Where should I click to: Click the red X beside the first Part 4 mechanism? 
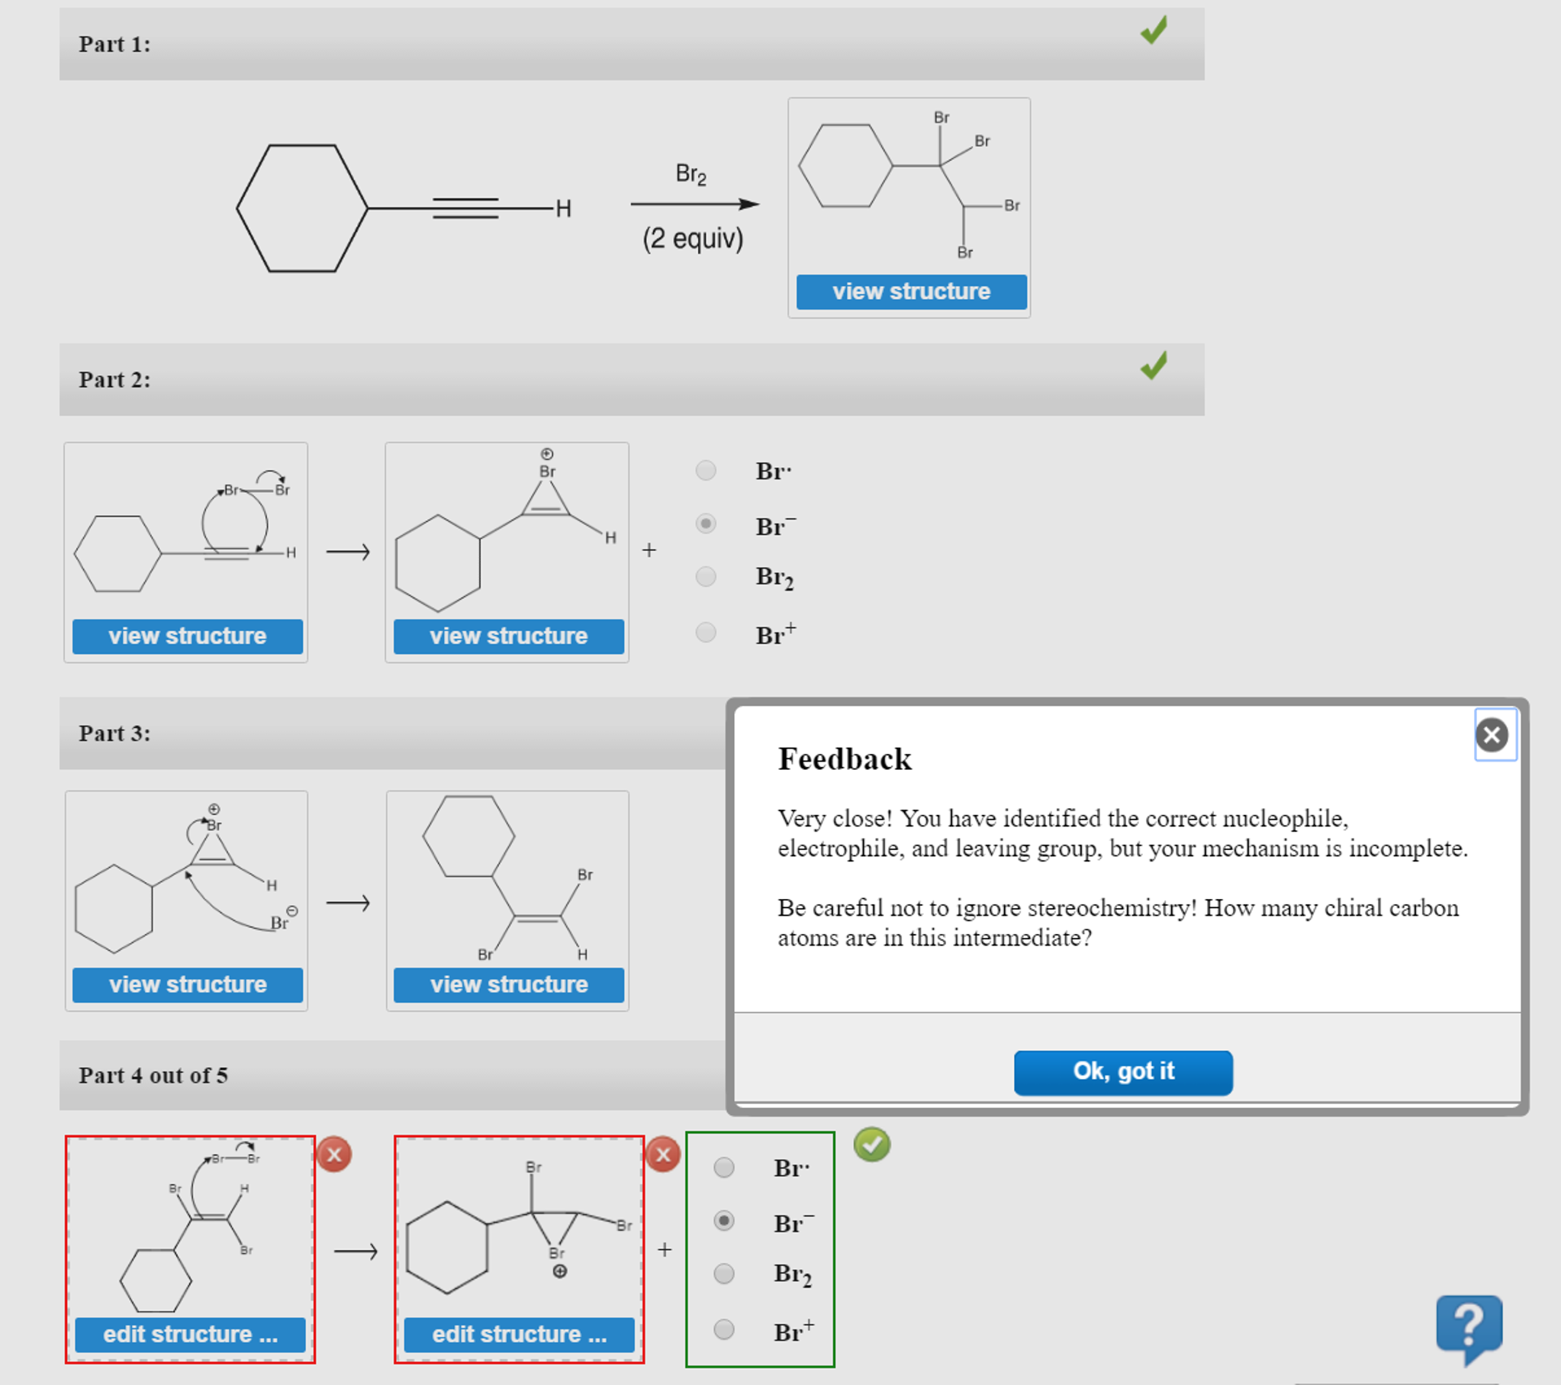point(333,1156)
